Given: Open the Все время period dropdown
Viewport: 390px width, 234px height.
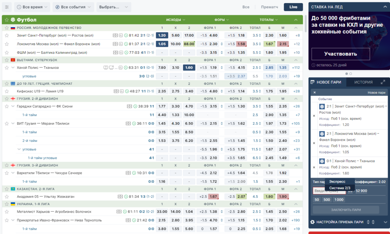Looking at the screenshot, I should tap(32, 7).
